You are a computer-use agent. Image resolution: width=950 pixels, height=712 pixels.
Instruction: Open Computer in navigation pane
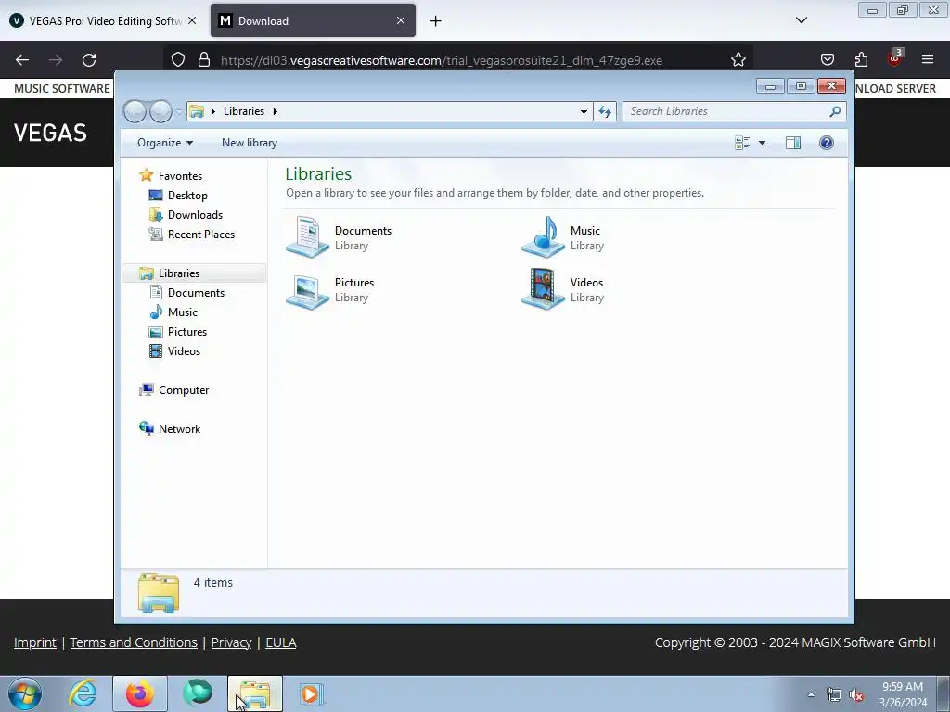click(184, 390)
